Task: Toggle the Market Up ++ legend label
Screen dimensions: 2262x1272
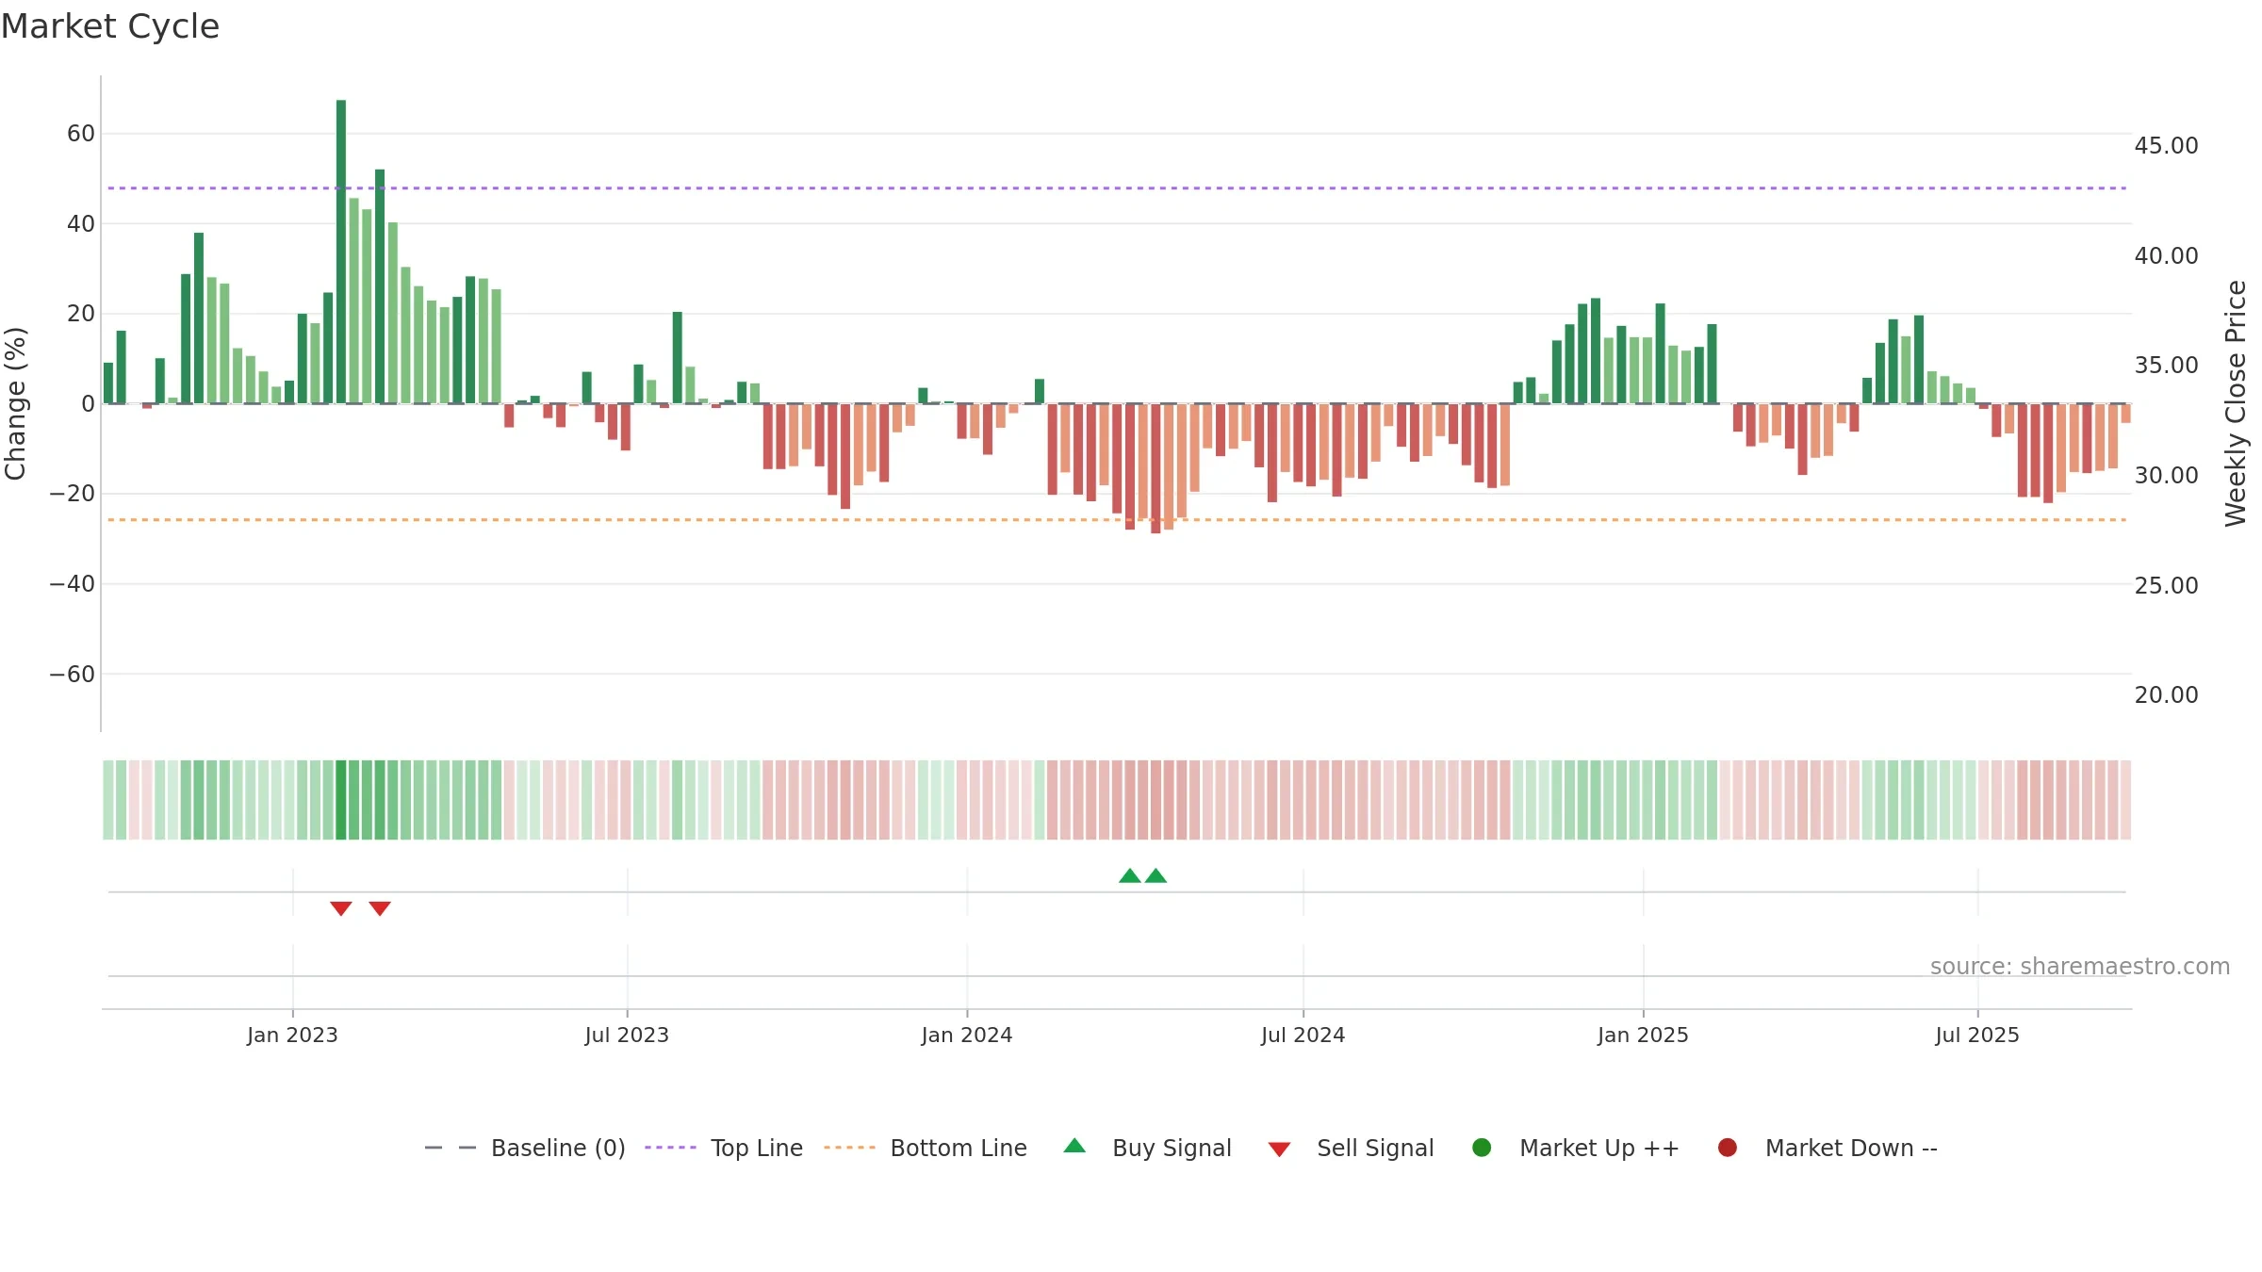Action: 1599,1148
